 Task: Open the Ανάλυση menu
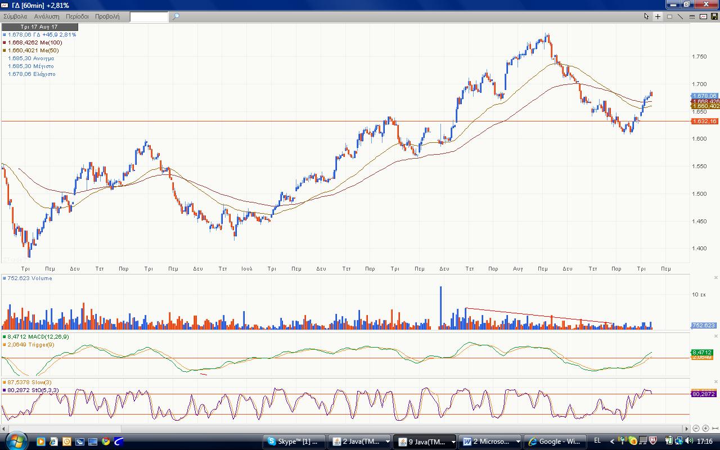[x=46, y=16]
